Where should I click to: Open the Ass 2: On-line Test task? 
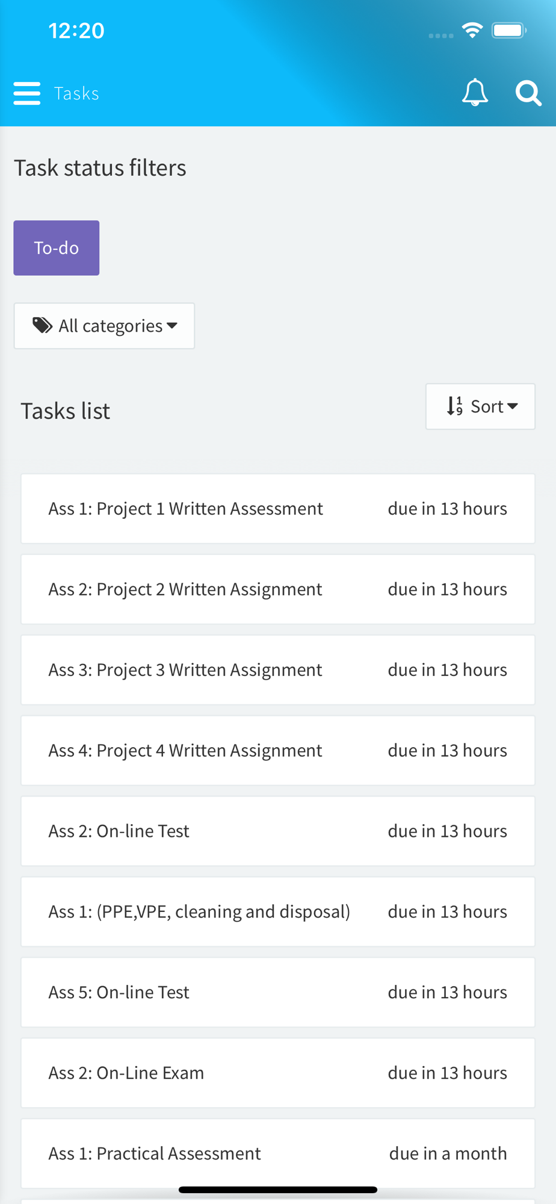277,831
